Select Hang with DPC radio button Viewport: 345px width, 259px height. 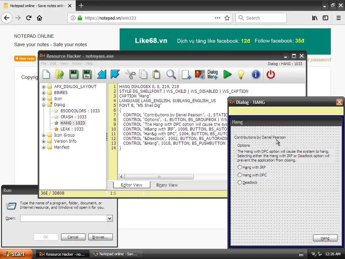click(x=240, y=175)
